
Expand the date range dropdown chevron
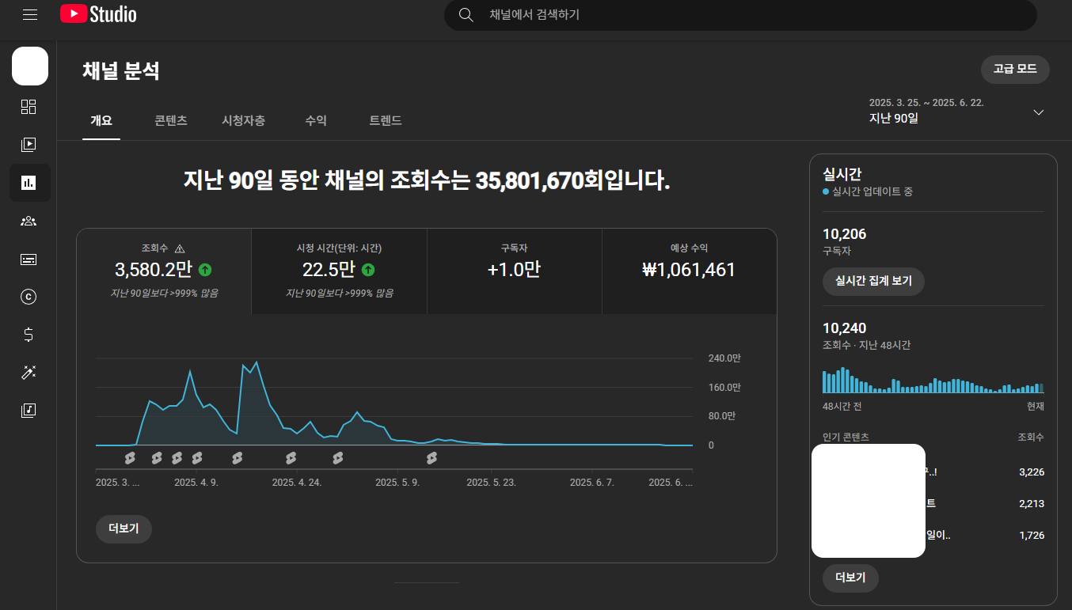pos(1039,112)
